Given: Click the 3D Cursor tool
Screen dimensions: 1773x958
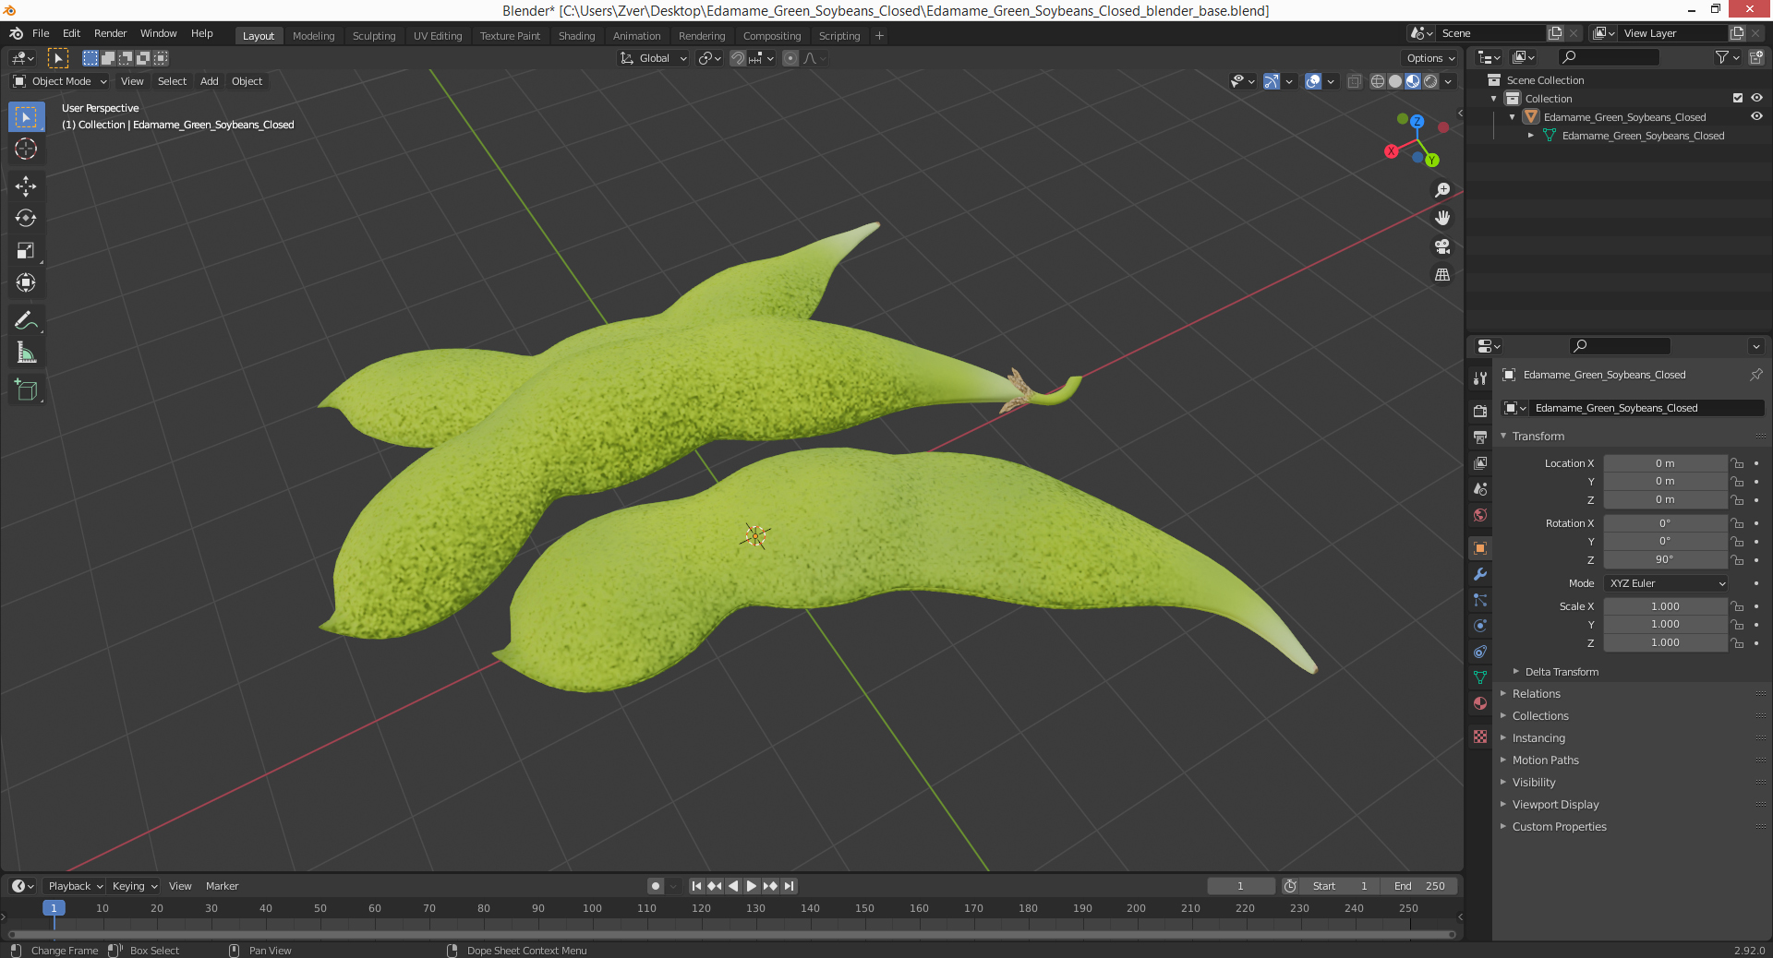Looking at the screenshot, I should pos(26,149).
